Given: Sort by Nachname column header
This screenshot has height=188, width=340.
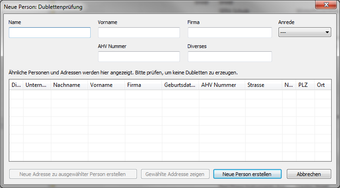Looking at the screenshot, I should click(69, 85).
